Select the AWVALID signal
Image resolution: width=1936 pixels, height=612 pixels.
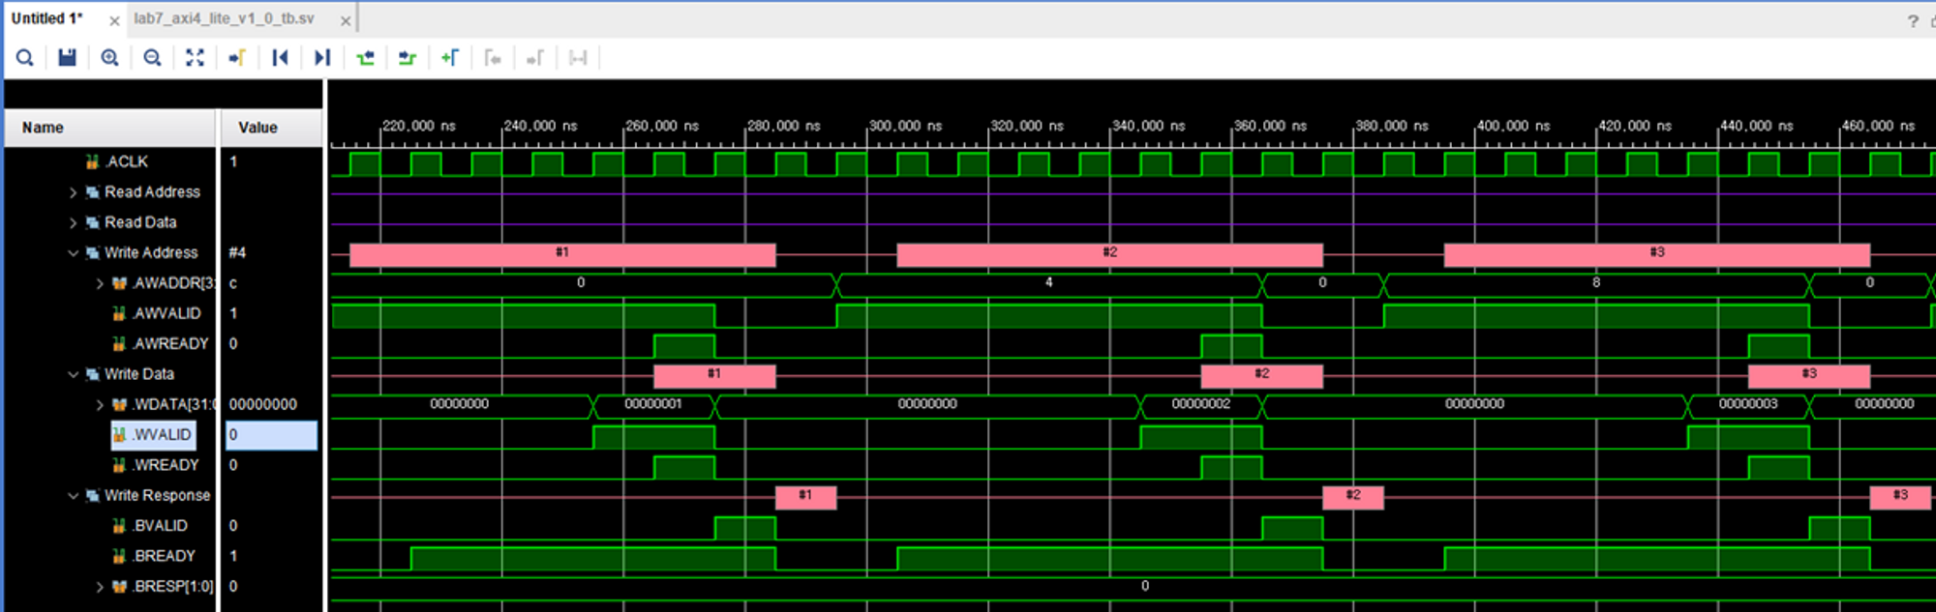click(166, 313)
